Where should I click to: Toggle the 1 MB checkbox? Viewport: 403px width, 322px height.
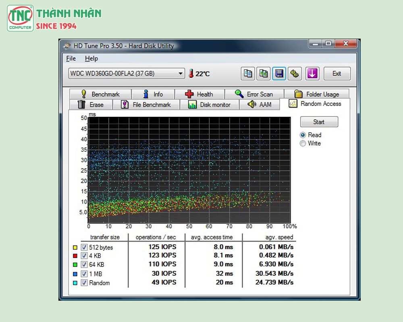tap(84, 274)
